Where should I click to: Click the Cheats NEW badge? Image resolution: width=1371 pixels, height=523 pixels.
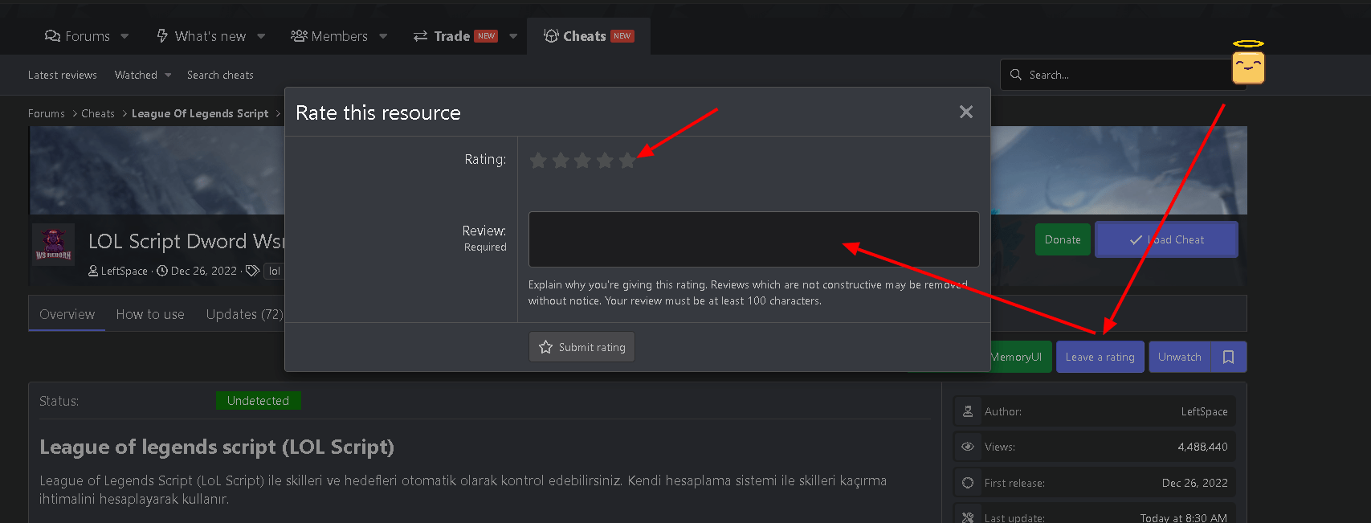[x=622, y=36]
